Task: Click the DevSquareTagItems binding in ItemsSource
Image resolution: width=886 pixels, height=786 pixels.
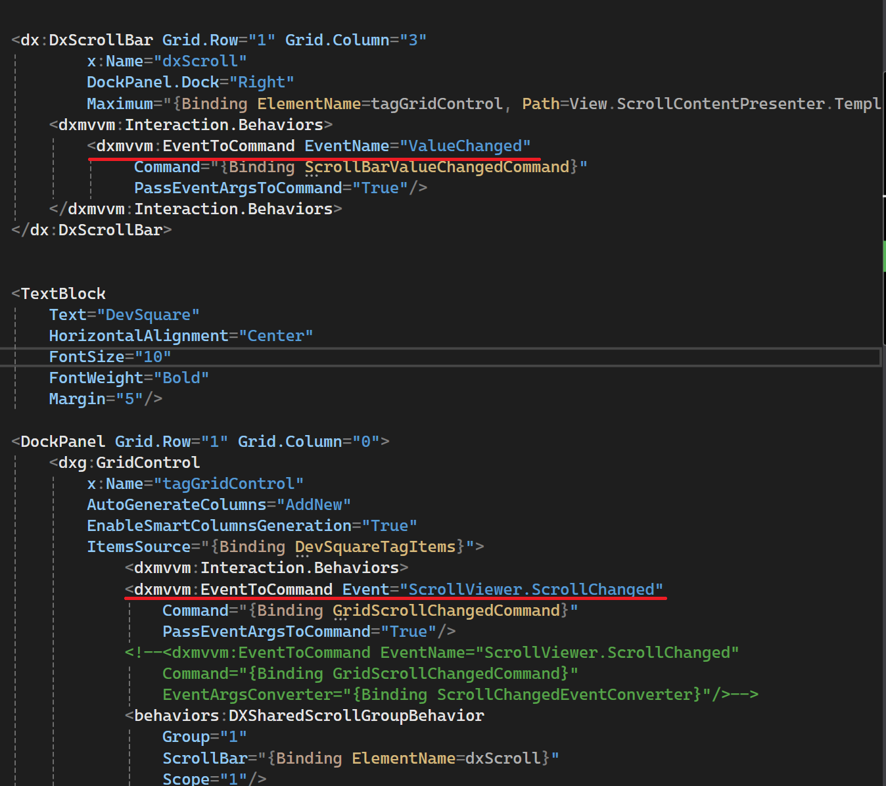Action: tap(375, 547)
